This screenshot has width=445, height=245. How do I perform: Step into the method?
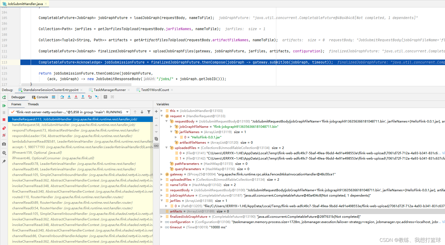coord(69,97)
